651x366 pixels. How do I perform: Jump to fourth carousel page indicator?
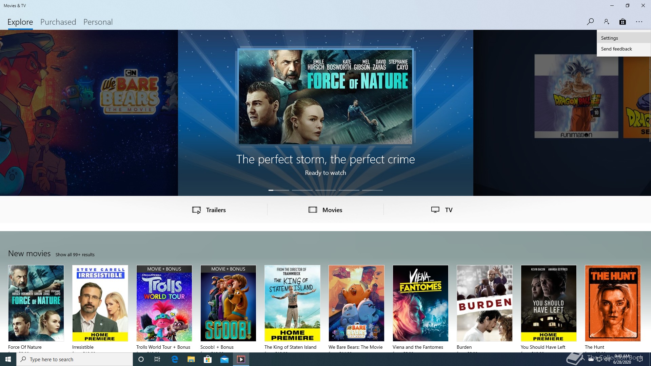coord(349,190)
